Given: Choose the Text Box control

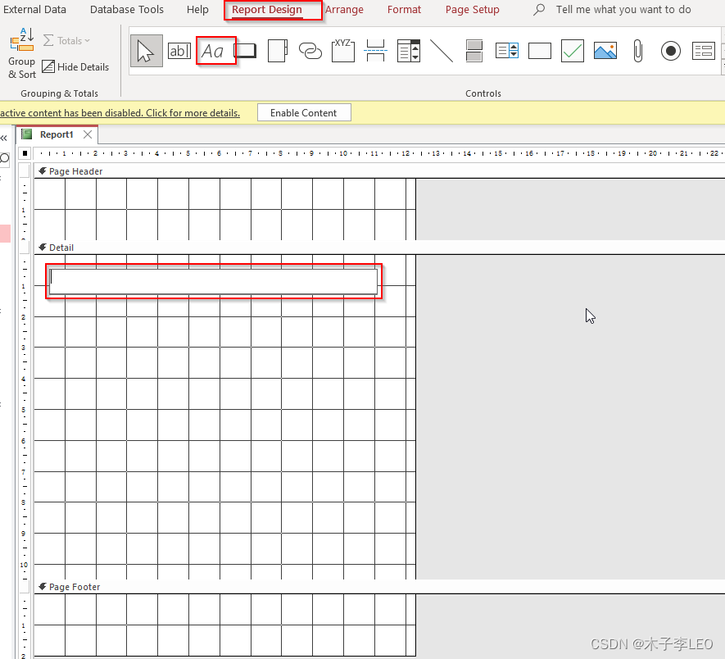Looking at the screenshot, I should [x=179, y=51].
